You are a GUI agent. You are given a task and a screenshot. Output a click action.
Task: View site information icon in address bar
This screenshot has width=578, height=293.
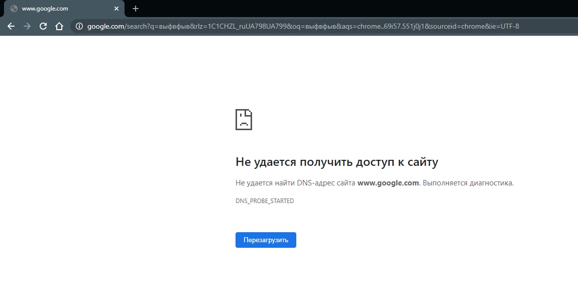point(79,26)
